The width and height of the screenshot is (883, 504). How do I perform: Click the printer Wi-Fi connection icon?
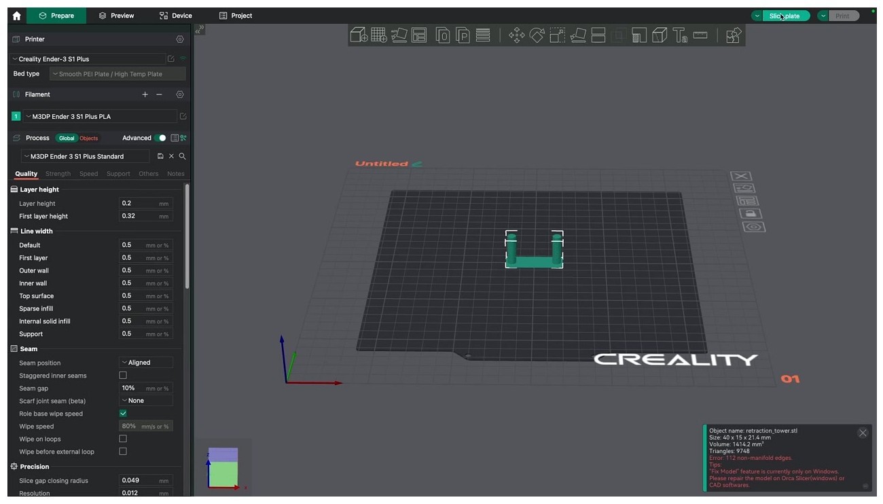[183, 59]
